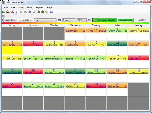Open the blue help question icon
The height and width of the screenshot is (113, 152).
pos(51,12)
